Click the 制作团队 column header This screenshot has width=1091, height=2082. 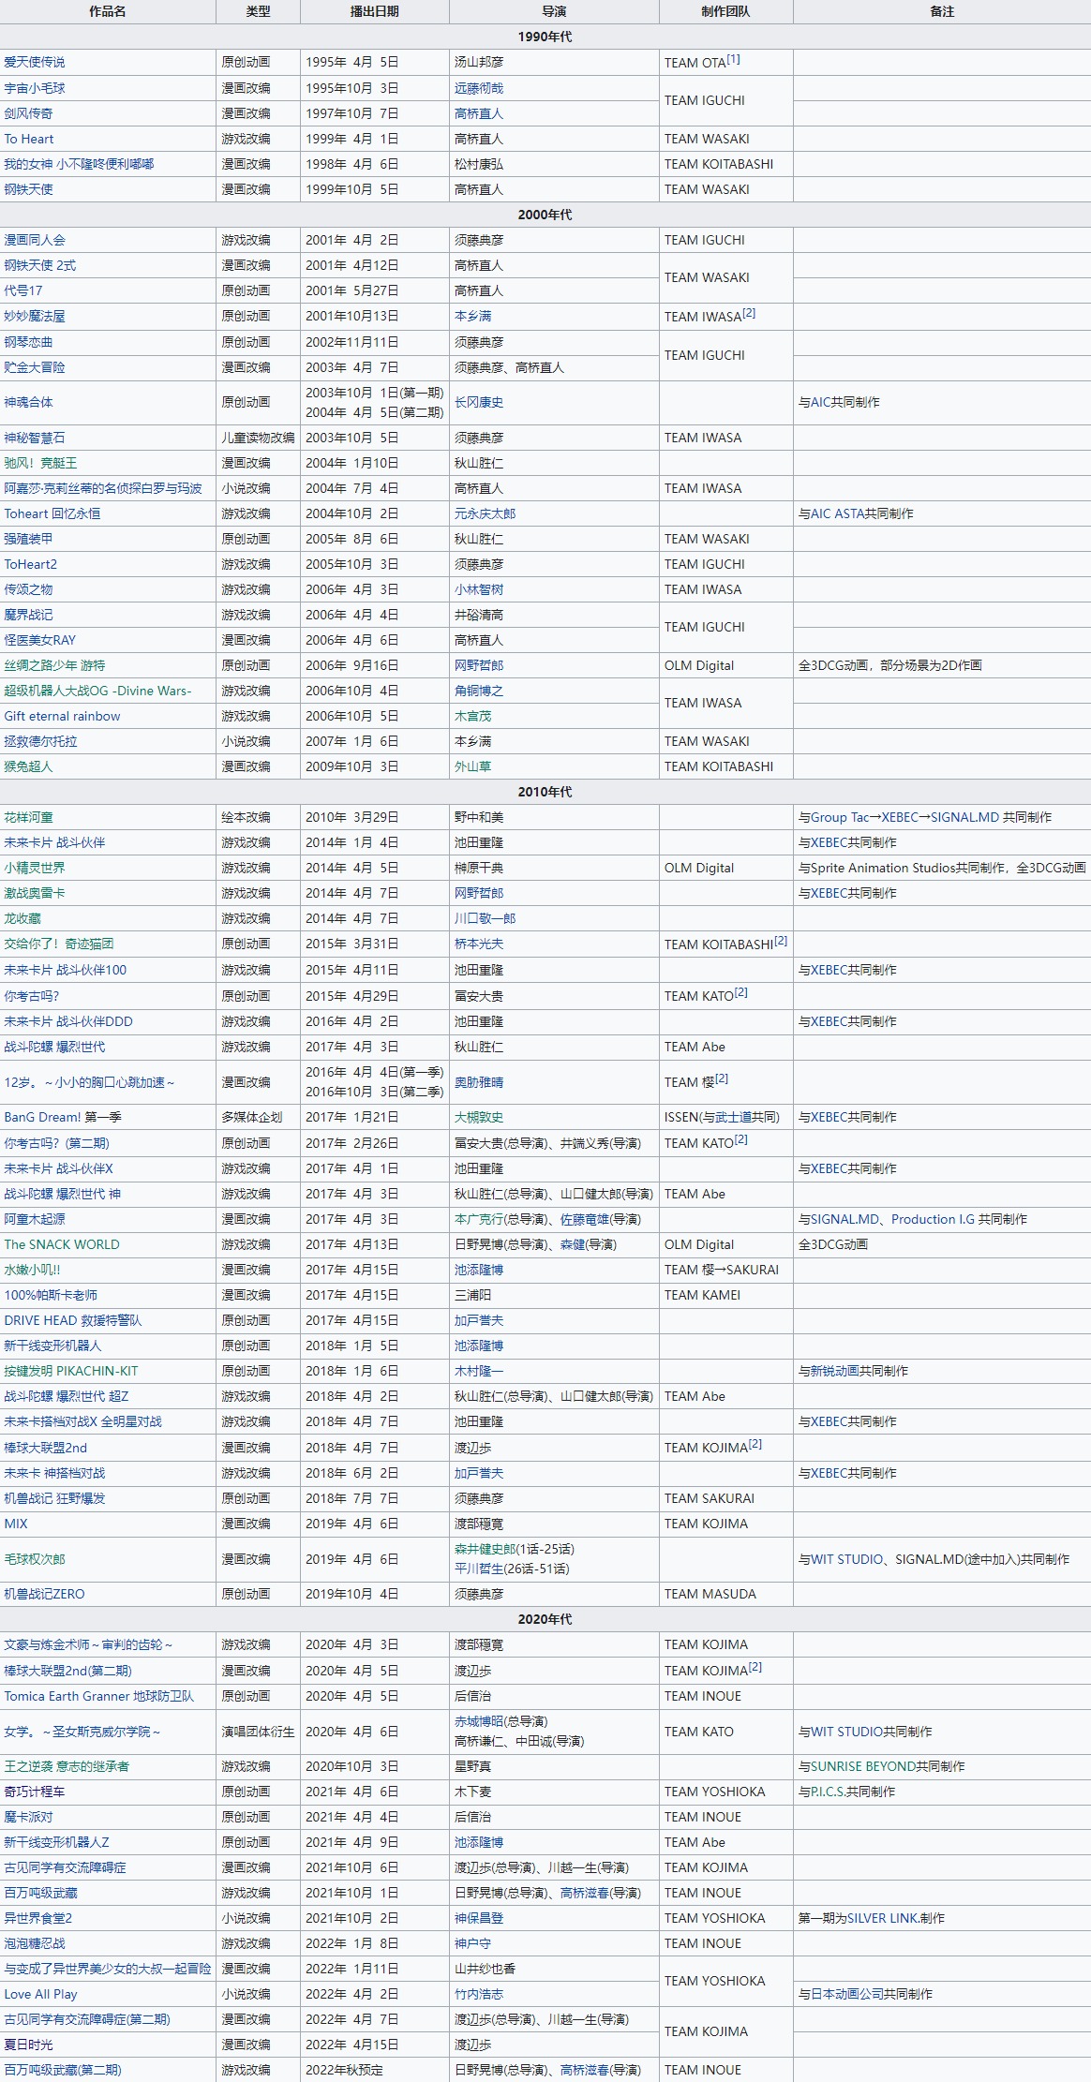coord(725,11)
